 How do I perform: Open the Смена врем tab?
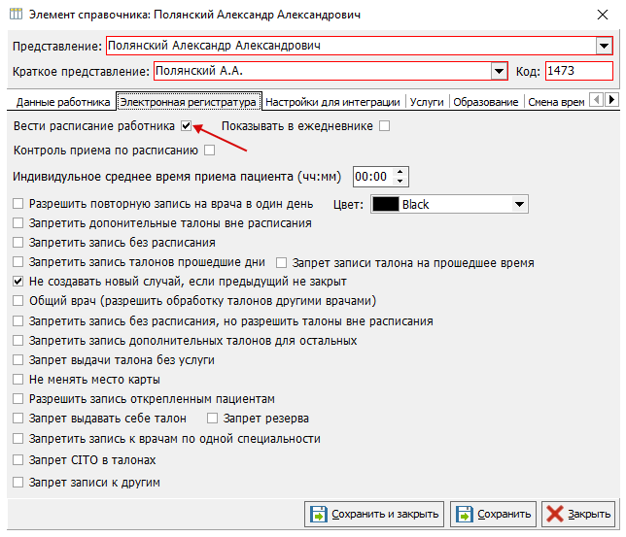tap(556, 102)
